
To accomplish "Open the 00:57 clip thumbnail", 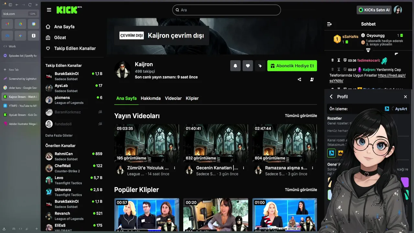I will pos(147,216).
